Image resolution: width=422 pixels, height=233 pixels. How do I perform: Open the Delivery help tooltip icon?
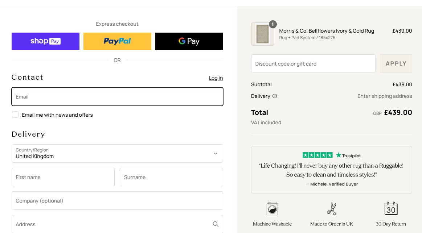point(275,96)
